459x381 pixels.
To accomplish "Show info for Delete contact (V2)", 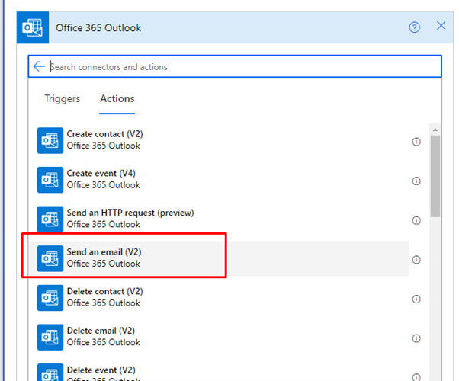I will [x=416, y=299].
